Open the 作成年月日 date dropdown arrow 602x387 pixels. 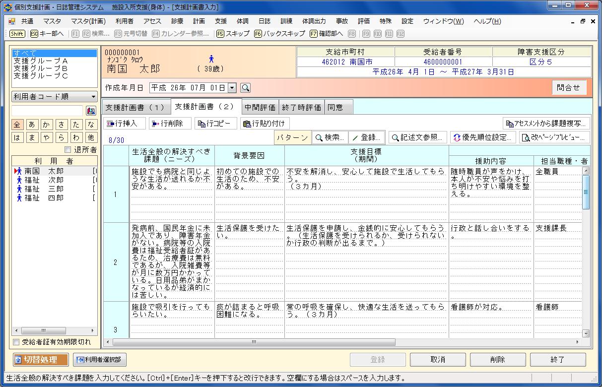point(232,88)
